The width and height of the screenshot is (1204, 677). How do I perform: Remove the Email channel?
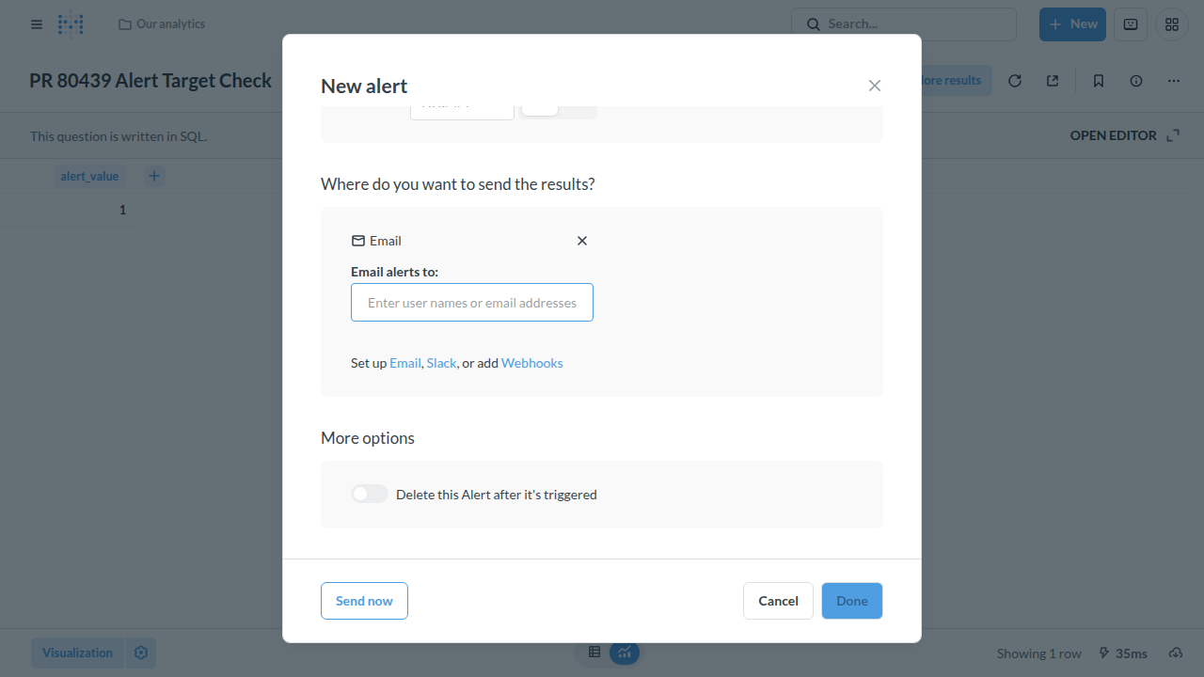click(x=582, y=241)
